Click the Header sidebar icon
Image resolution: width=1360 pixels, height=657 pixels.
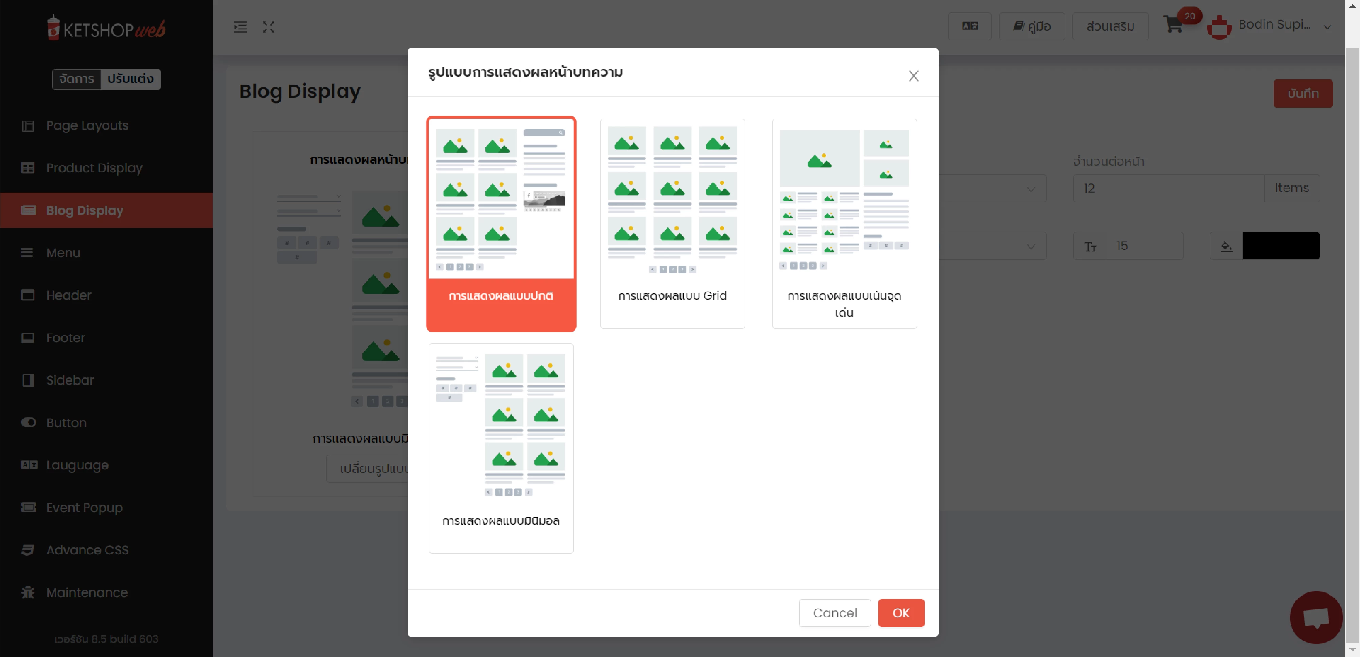(28, 295)
